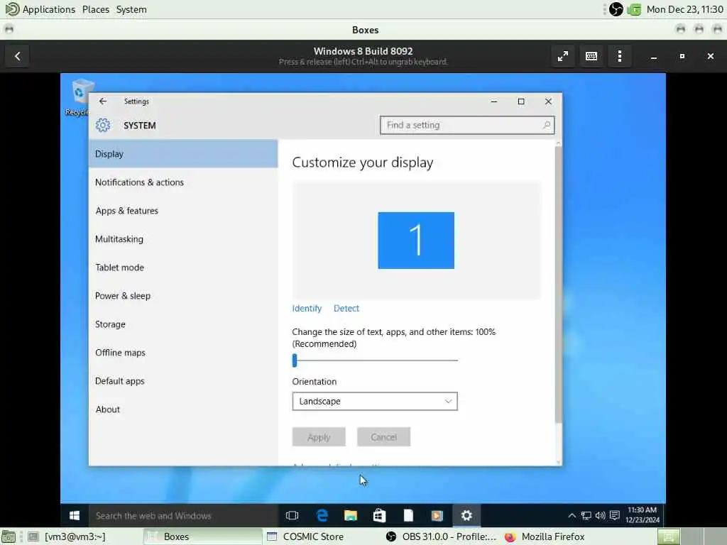Screen dimensions: 727x545
Task: Open the taskbar clock 11:30 AM
Action: coord(642,515)
